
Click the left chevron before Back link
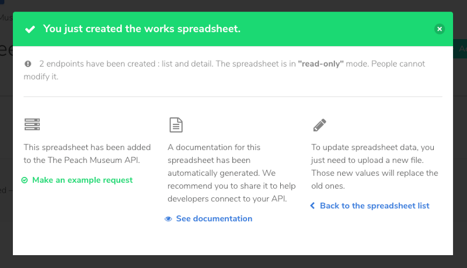pos(312,206)
